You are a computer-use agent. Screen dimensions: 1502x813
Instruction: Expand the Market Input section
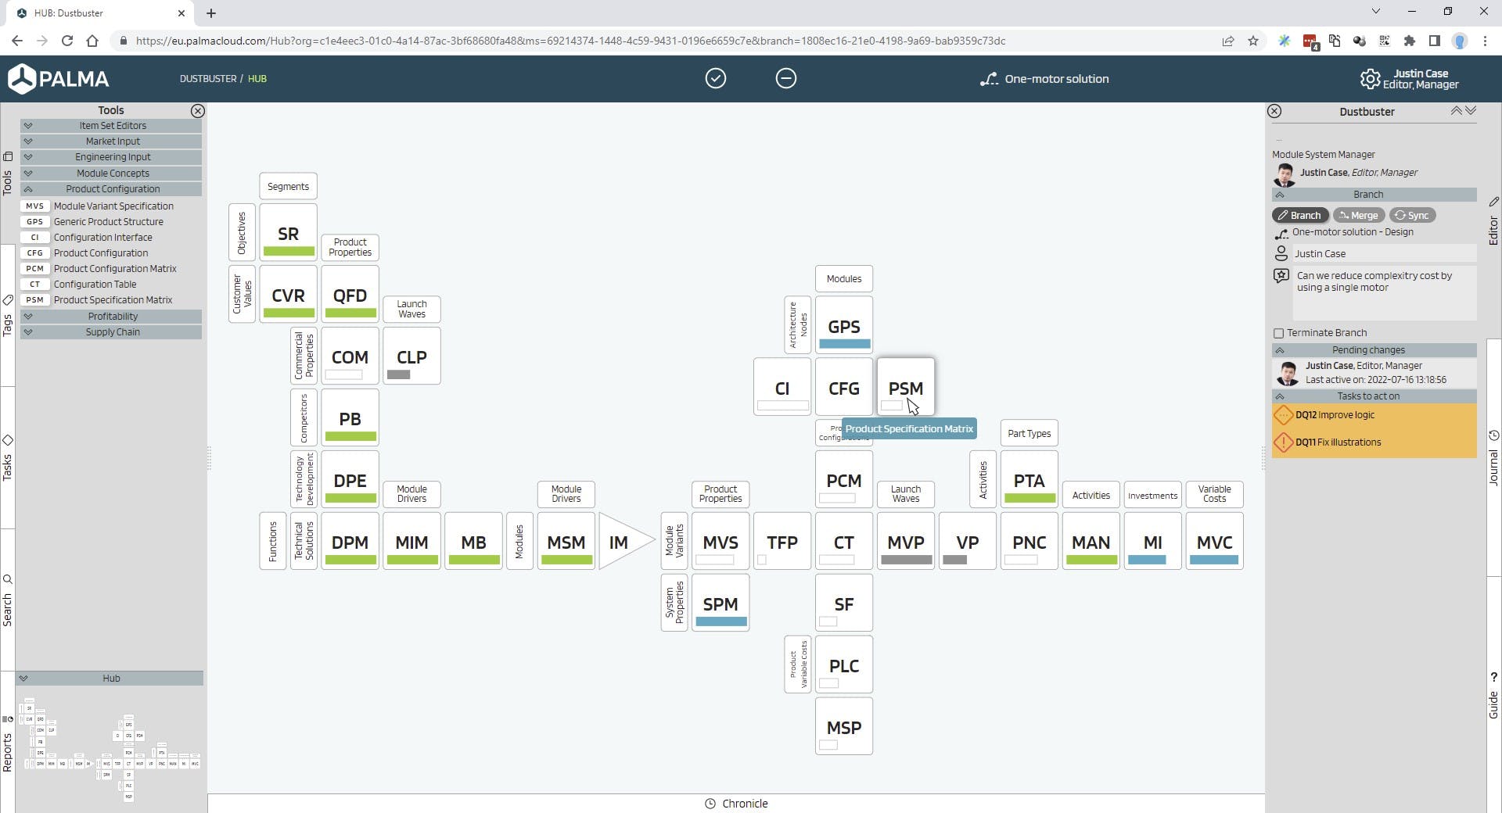point(112,141)
